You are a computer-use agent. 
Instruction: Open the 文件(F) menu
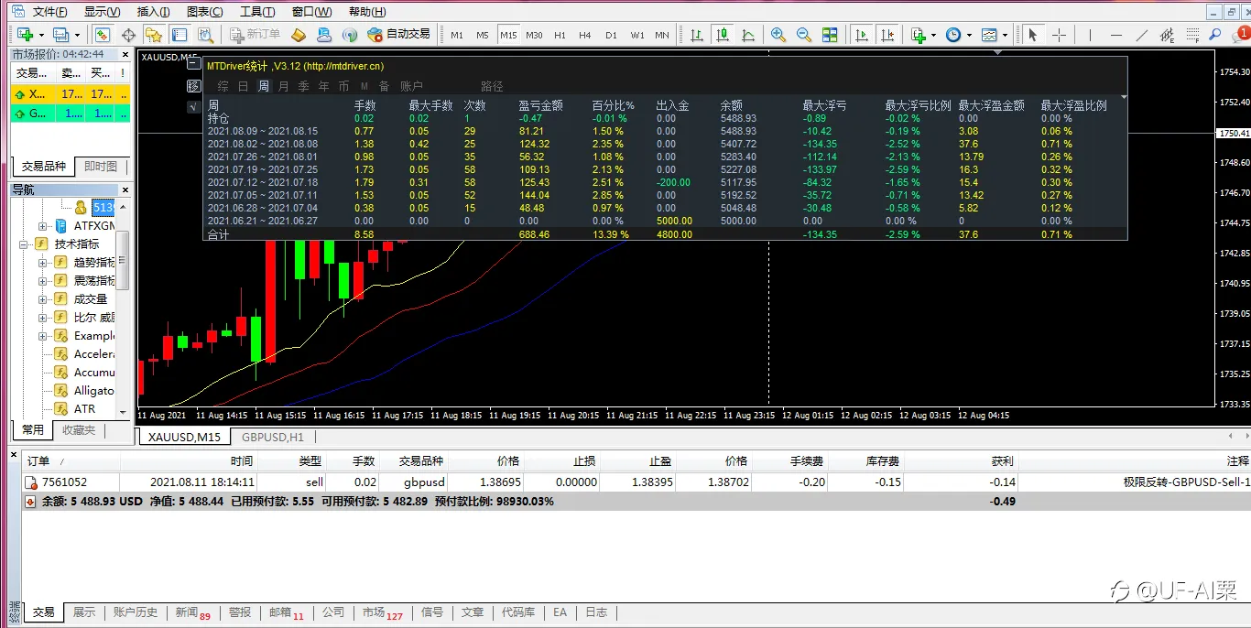pyautogui.click(x=49, y=12)
